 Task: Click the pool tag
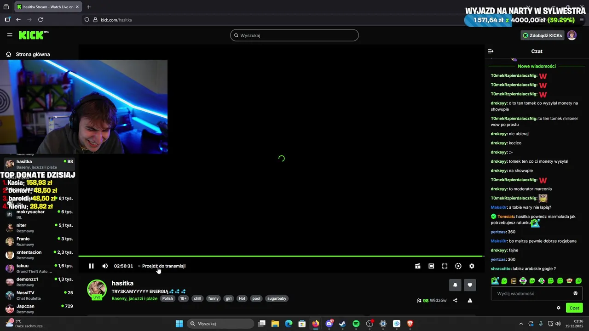[x=256, y=298]
